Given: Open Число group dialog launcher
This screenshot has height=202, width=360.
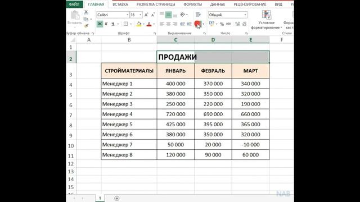Looking at the screenshot, I should (x=246, y=34).
